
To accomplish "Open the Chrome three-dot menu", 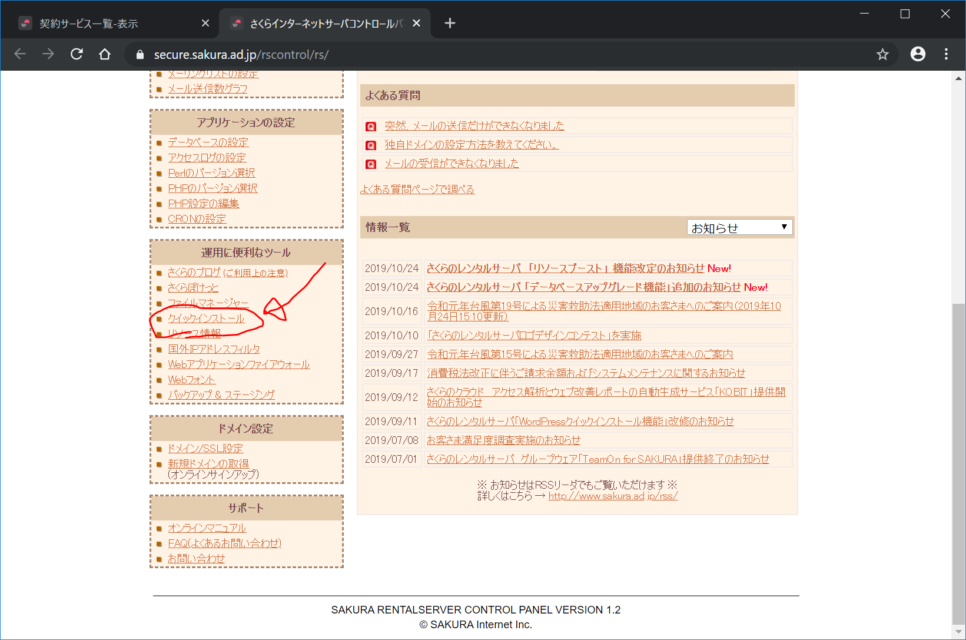I will coord(946,54).
